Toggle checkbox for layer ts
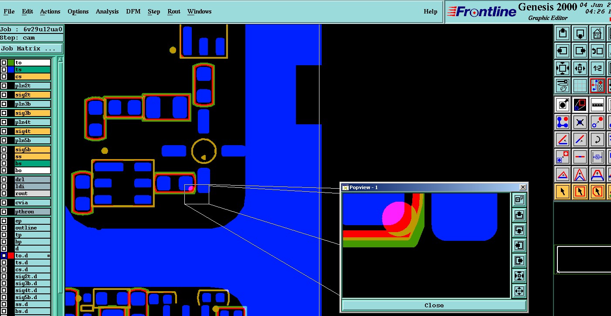This screenshot has width=611, height=316. click(4, 70)
